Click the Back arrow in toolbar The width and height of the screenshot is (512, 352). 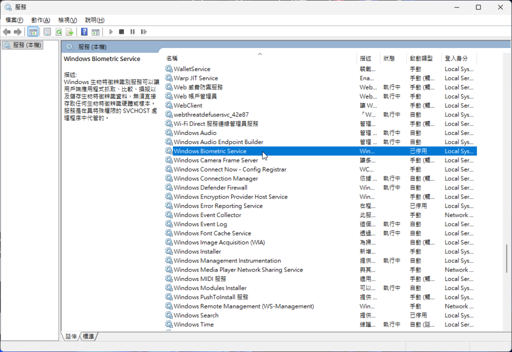(x=6, y=32)
